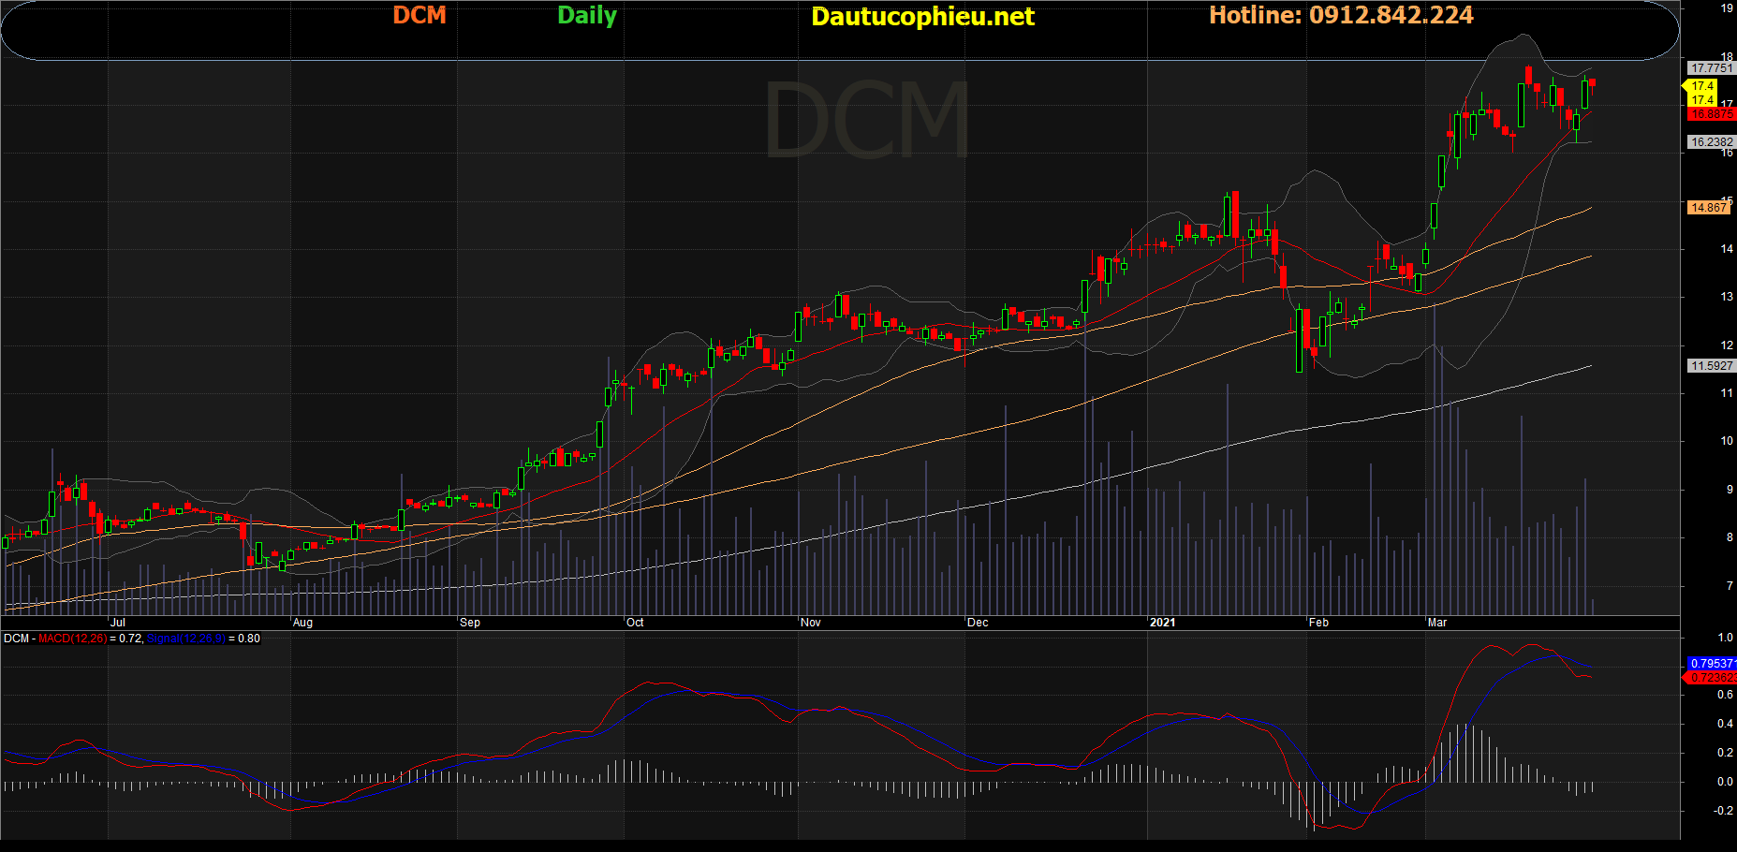Click the 19 price axis tick
1737x852 pixels.
pyautogui.click(x=1727, y=8)
